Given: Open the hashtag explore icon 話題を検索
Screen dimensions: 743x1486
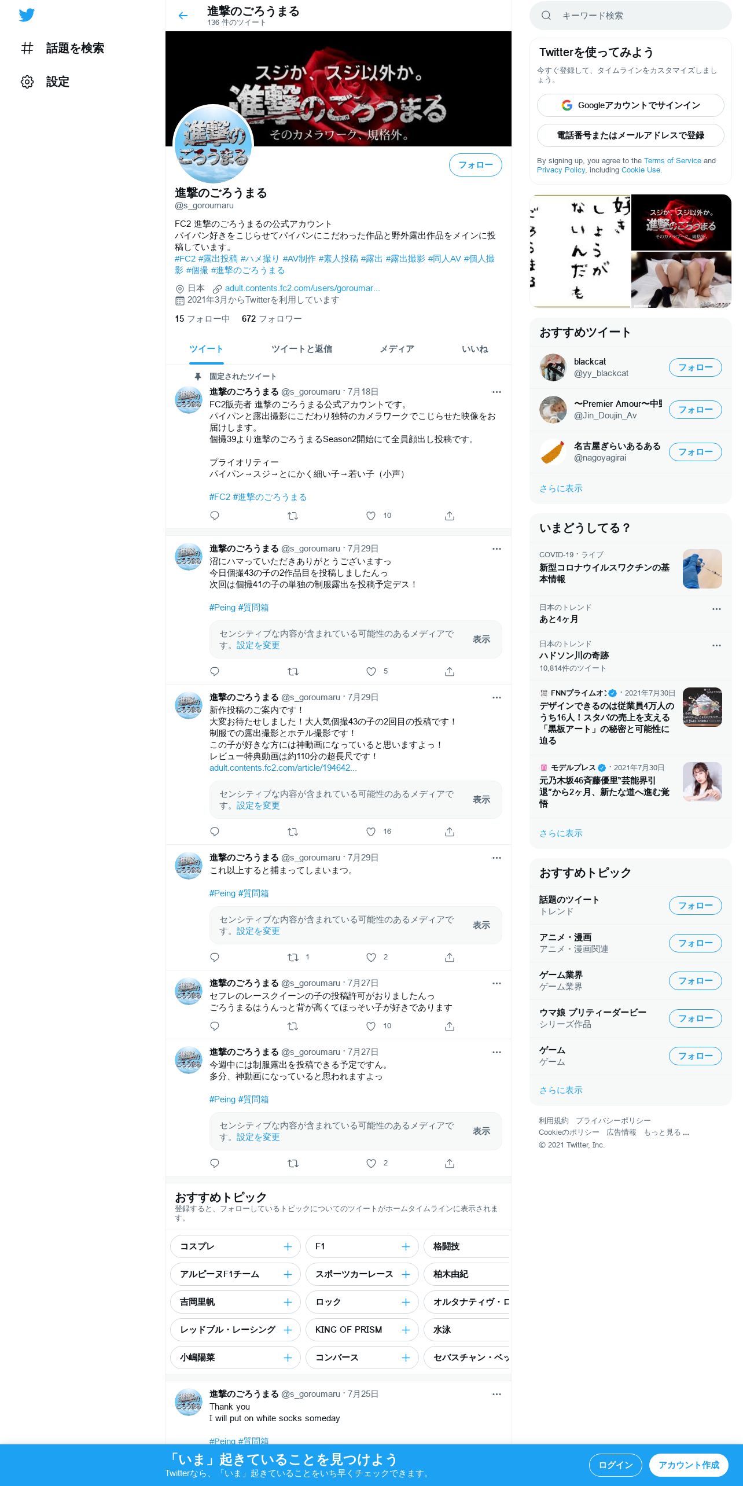Looking at the screenshot, I should (x=27, y=48).
